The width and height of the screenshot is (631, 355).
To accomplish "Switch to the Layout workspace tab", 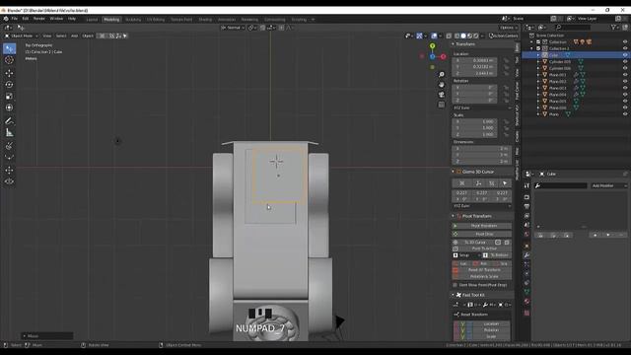I will pos(92,20).
